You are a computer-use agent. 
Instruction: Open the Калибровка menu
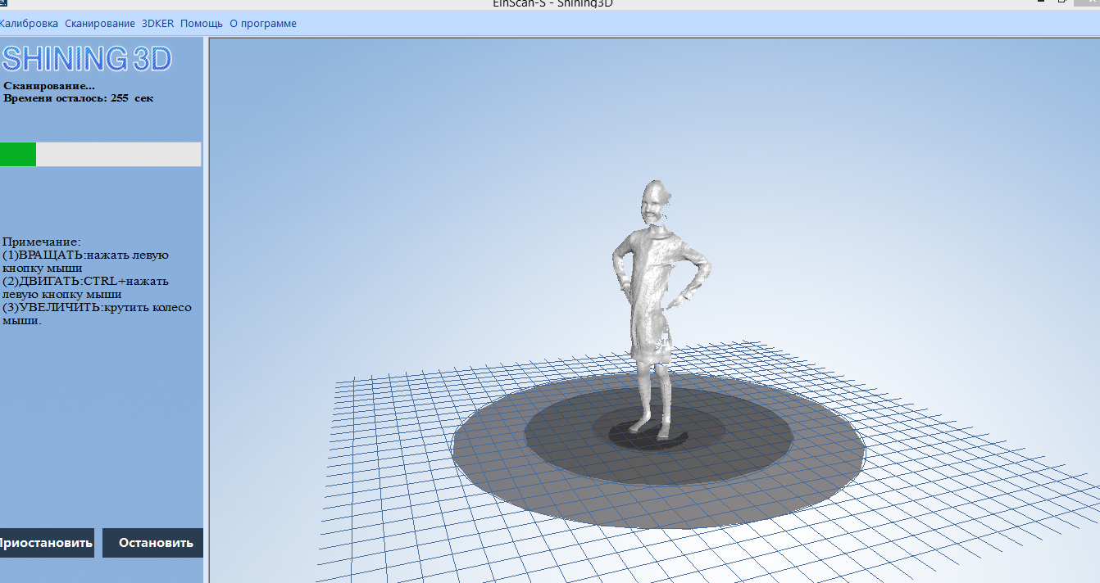coord(29,24)
